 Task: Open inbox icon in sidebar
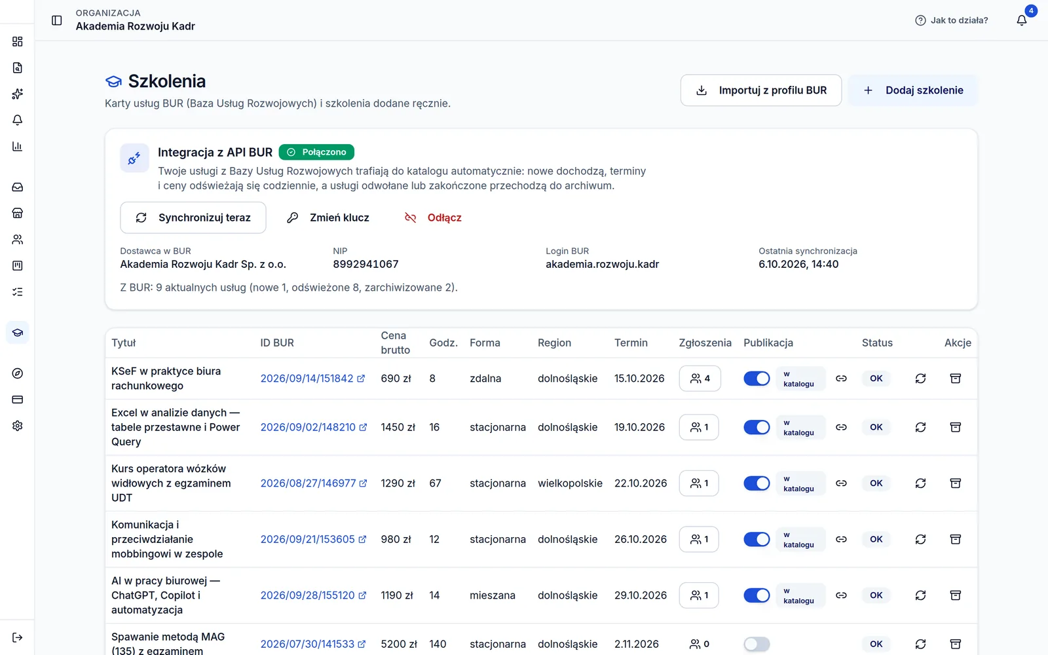click(x=18, y=187)
